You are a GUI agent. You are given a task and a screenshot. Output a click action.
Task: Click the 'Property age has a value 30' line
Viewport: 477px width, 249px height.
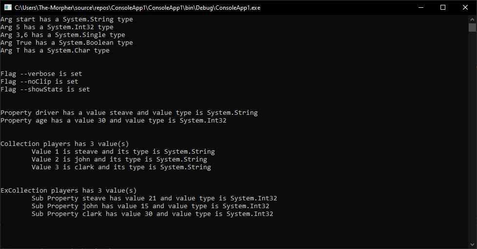click(x=114, y=121)
